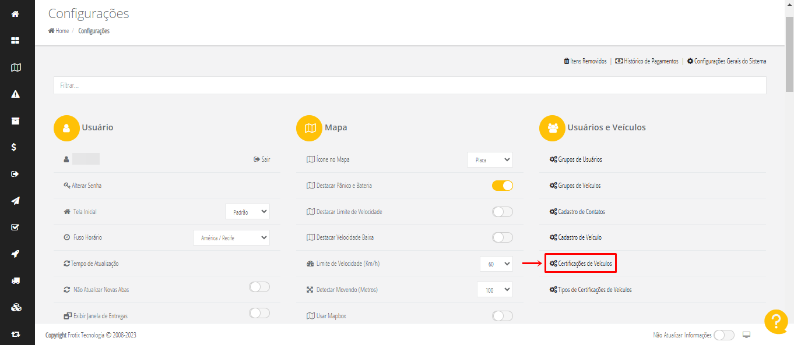Click the Filtrar search input field

coord(410,86)
